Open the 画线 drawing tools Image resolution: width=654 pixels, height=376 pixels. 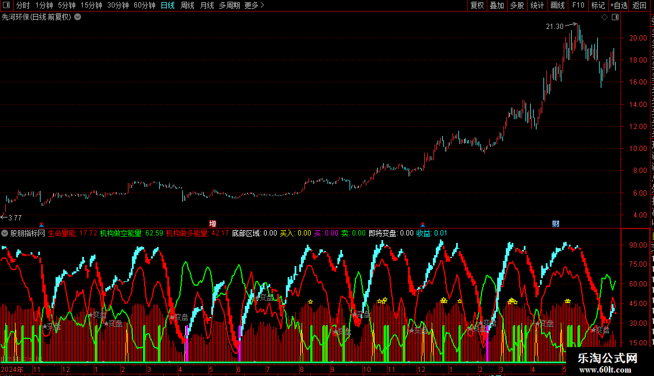[557, 5]
